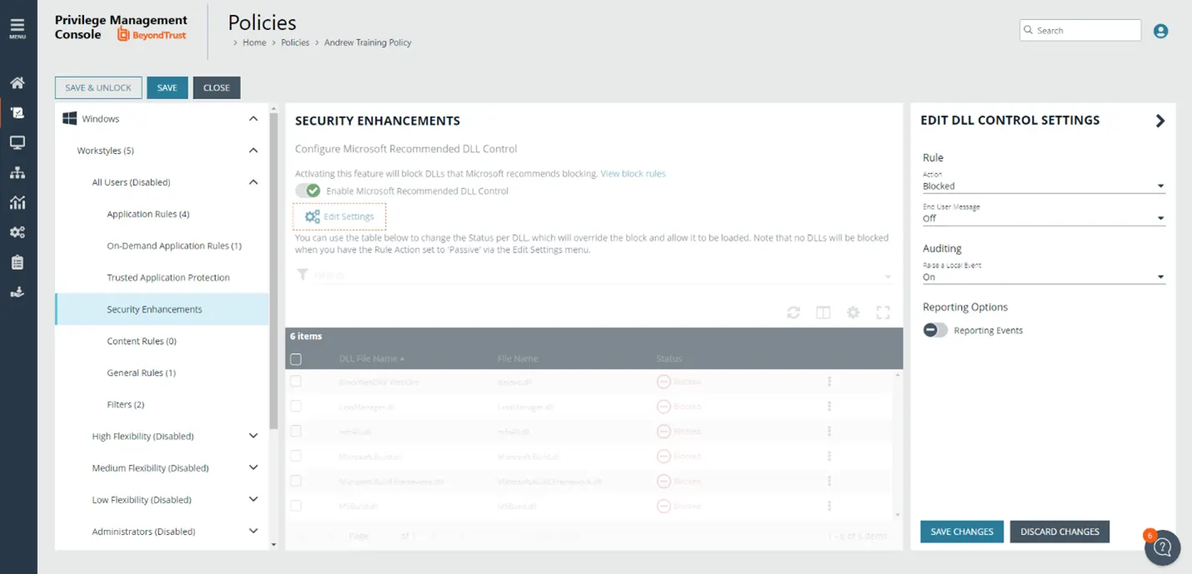Select Application Rules (4) tree item

tap(148, 214)
